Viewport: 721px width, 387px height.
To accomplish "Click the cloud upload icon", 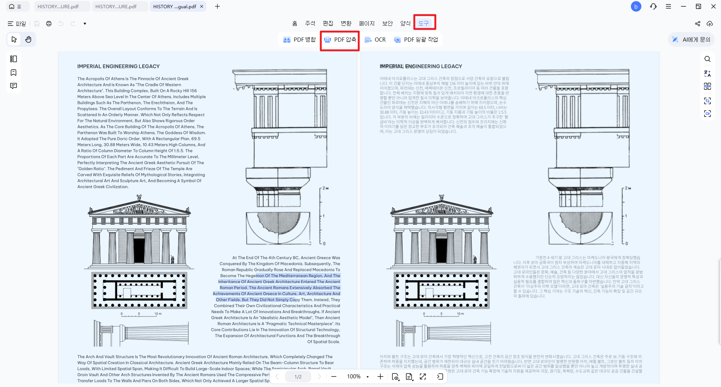I will click(x=710, y=24).
